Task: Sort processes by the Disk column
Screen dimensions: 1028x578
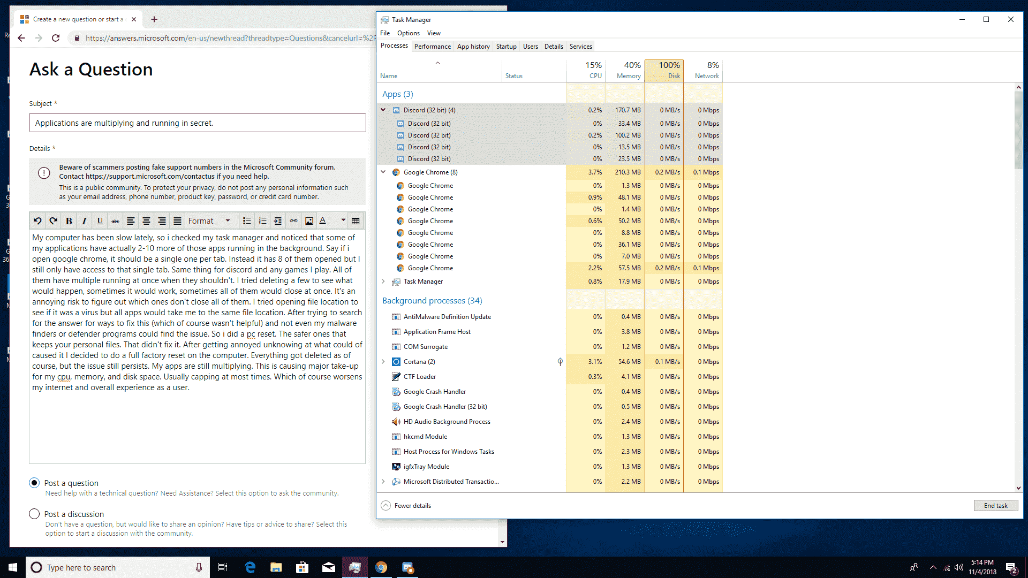Action: click(664, 70)
